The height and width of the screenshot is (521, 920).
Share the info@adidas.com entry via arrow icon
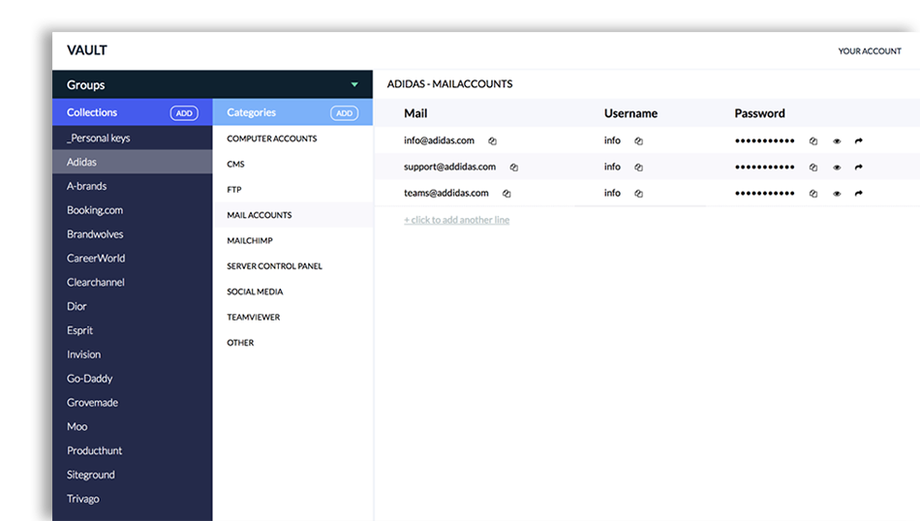coord(858,140)
